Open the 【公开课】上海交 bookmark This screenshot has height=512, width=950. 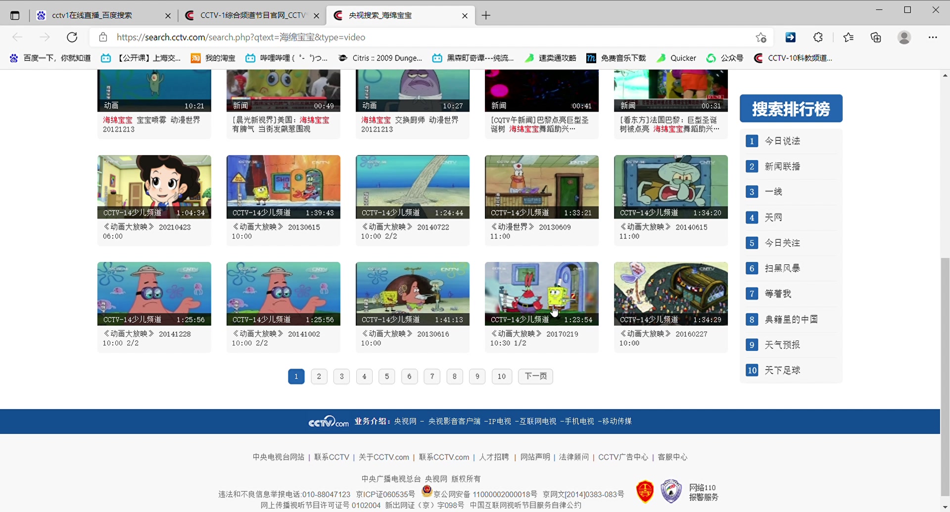pos(141,58)
